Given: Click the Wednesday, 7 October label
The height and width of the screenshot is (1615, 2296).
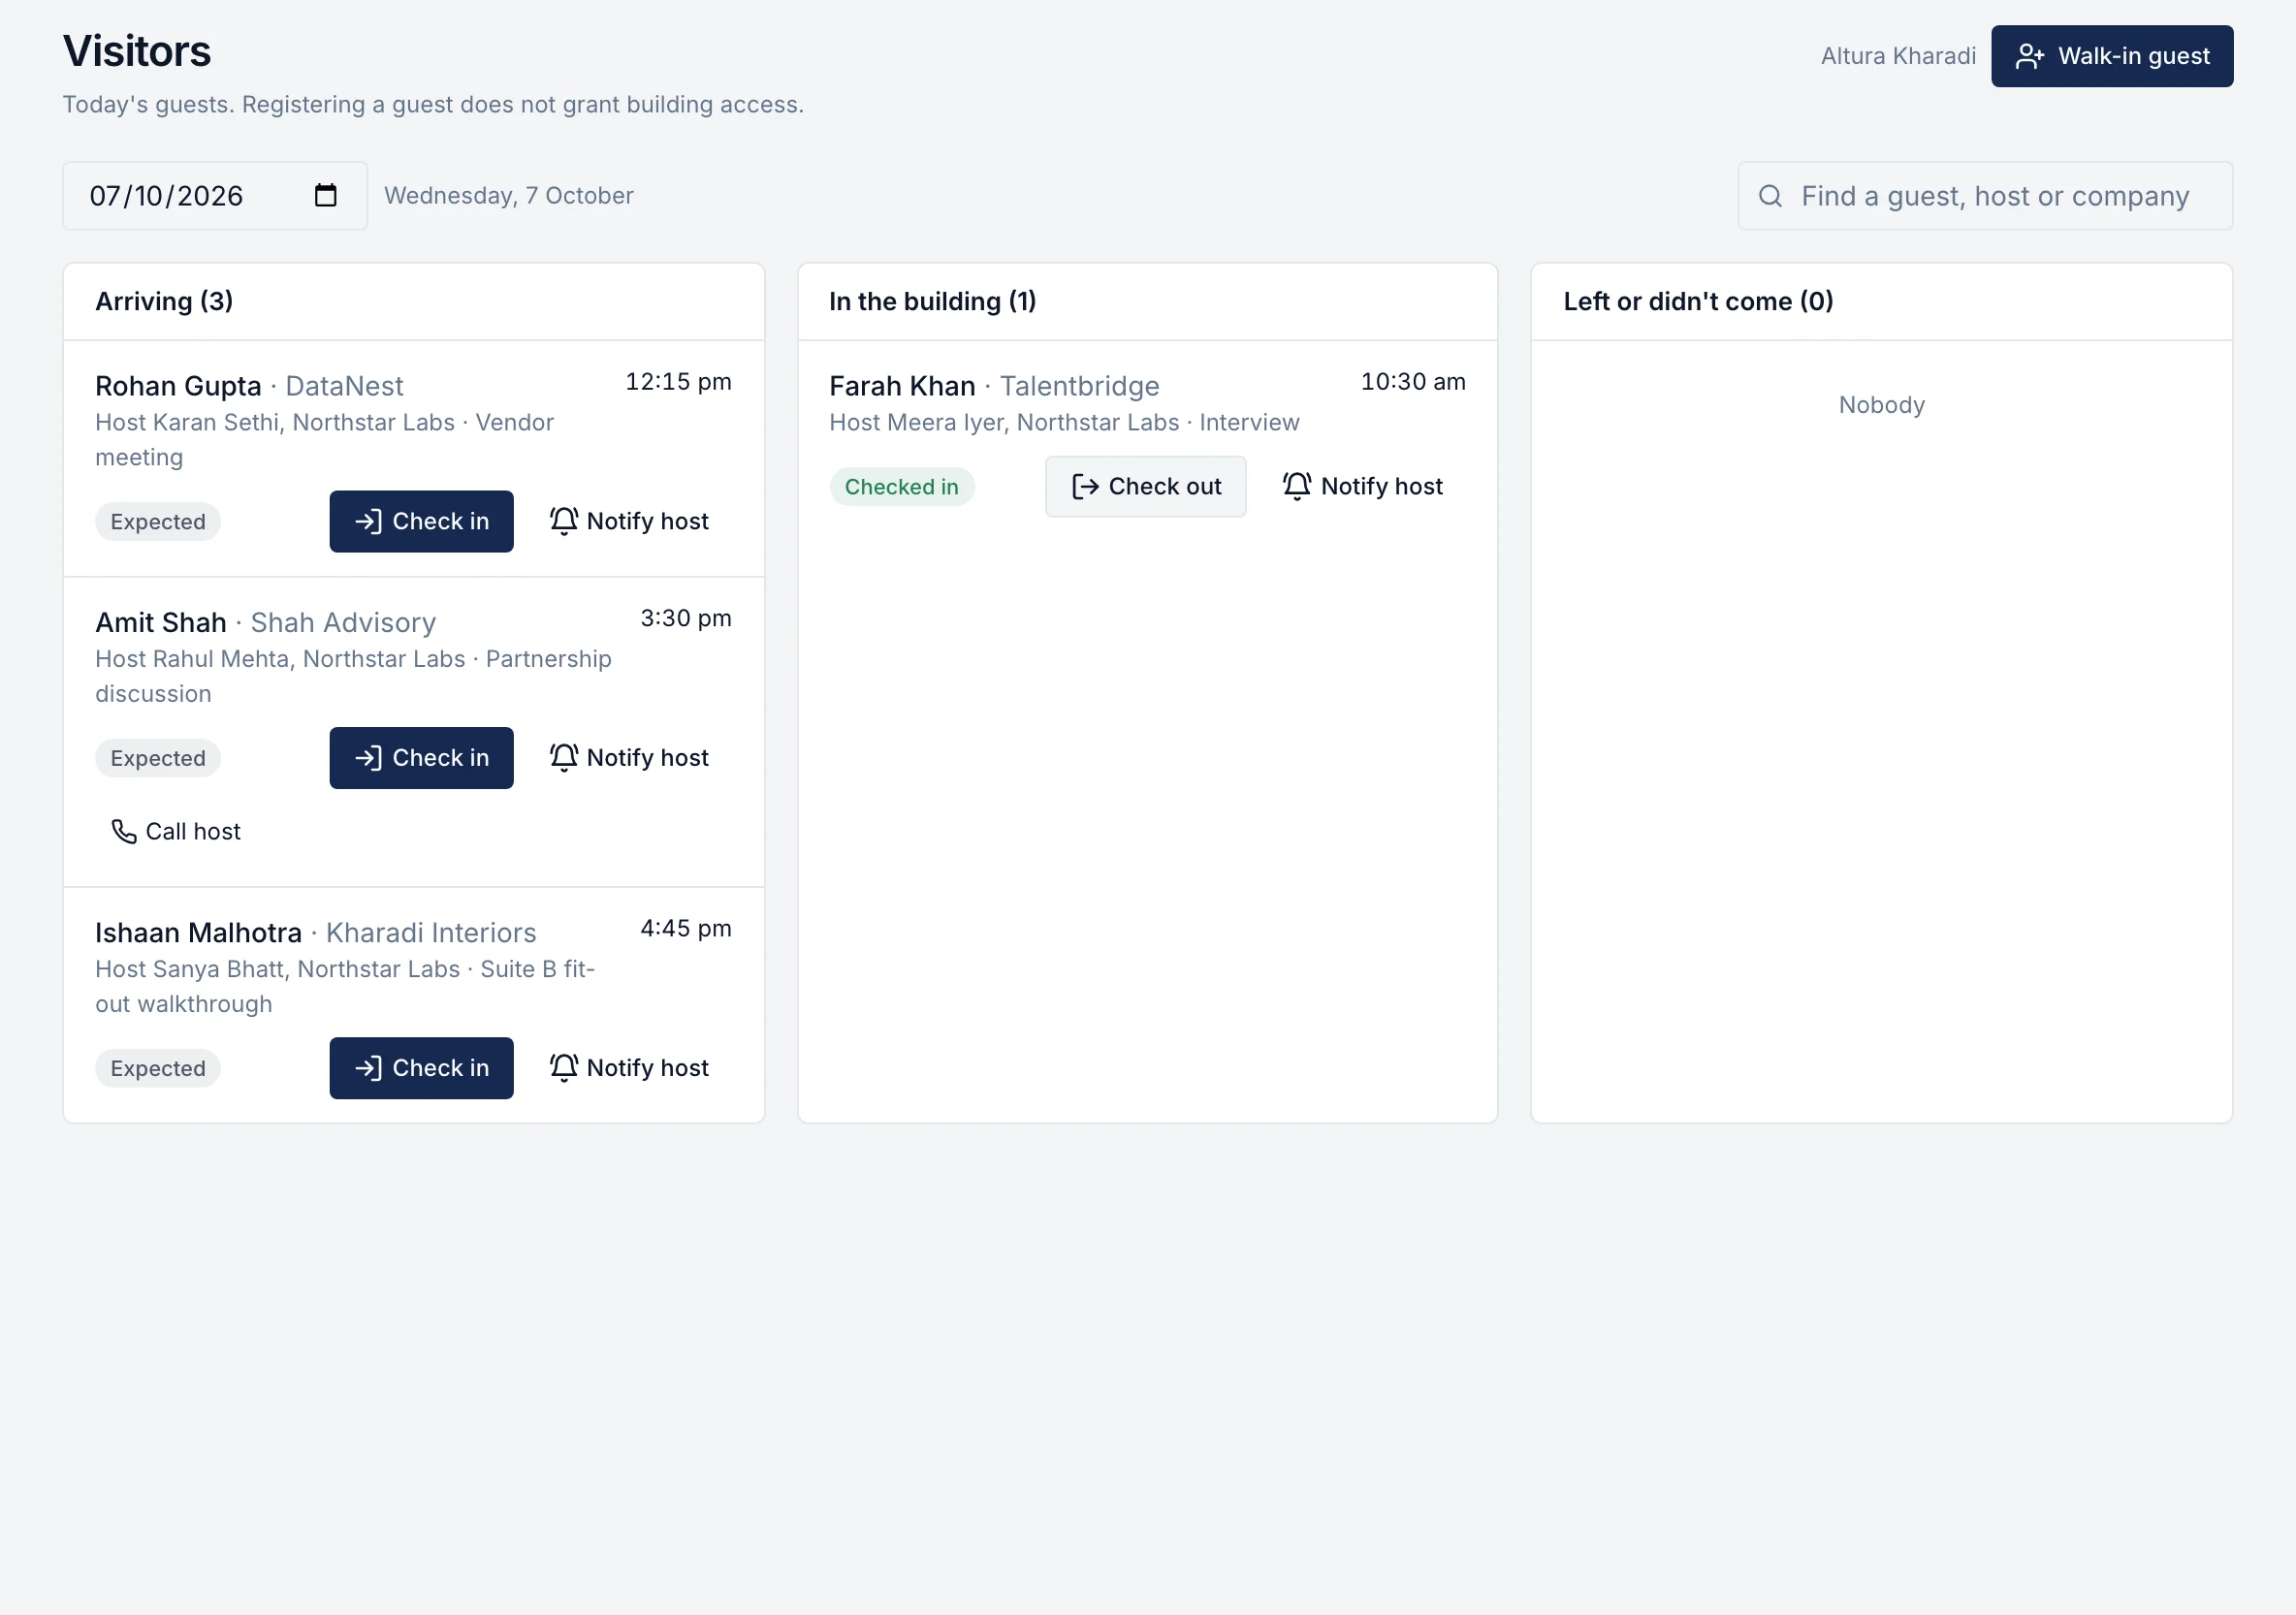Looking at the screenshot, I should pos(509,196).
